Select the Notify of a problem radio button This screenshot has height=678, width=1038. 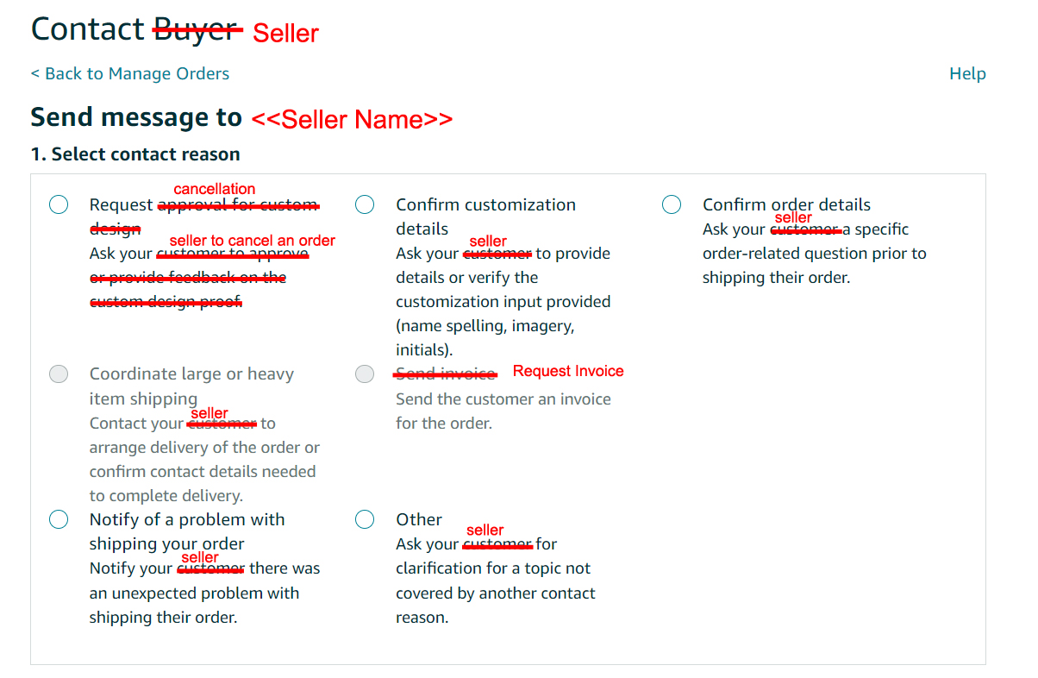59,519
